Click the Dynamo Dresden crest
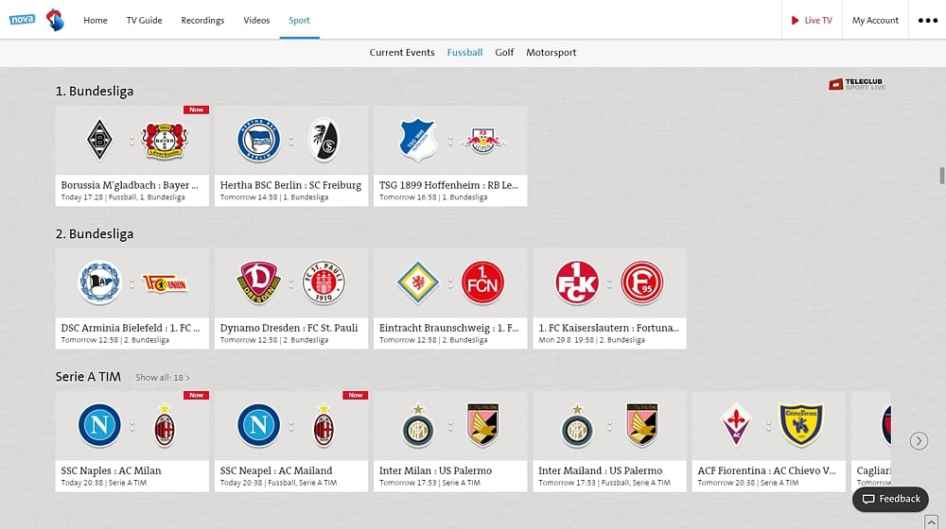 tap(259, 282)
